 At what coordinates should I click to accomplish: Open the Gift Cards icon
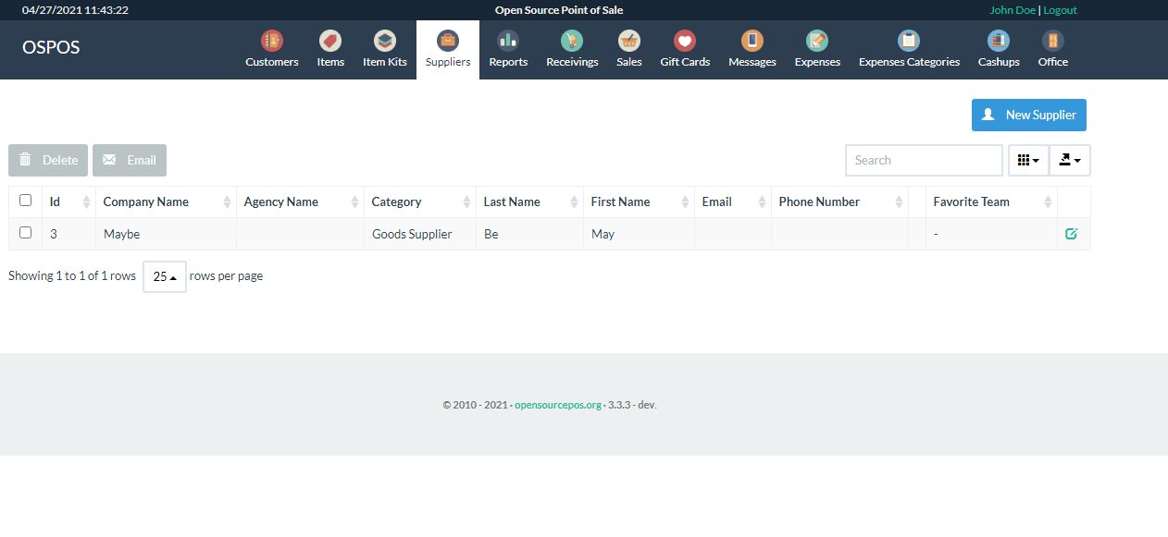coord(684,42)
